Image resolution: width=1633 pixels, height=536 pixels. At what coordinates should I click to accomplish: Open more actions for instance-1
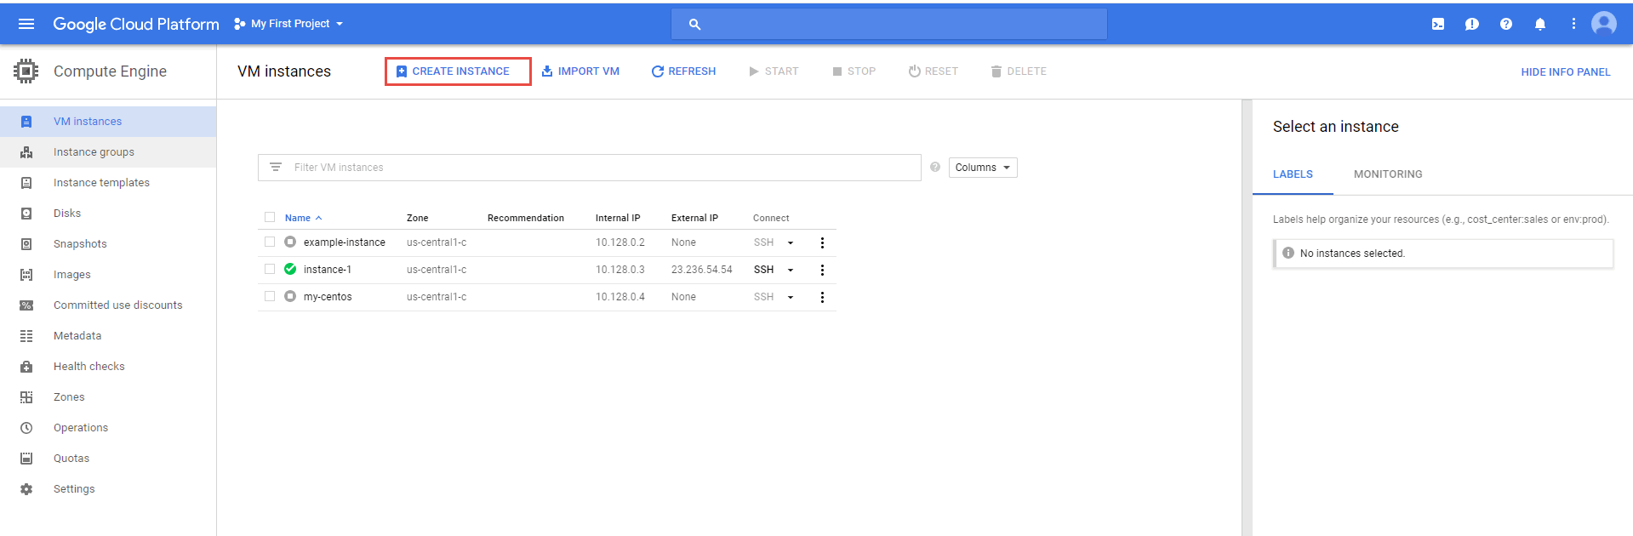tap(822, 270)
